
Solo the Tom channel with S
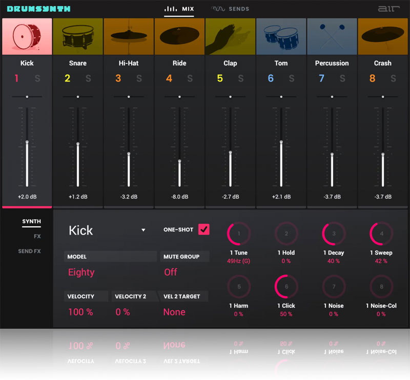click(x=292, y=78)
